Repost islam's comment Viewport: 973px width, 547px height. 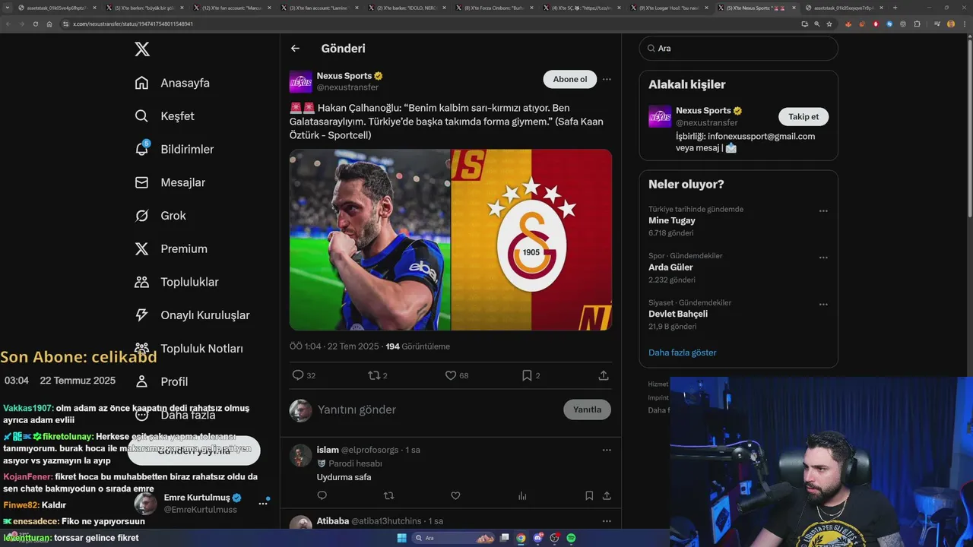pos(389,495)
